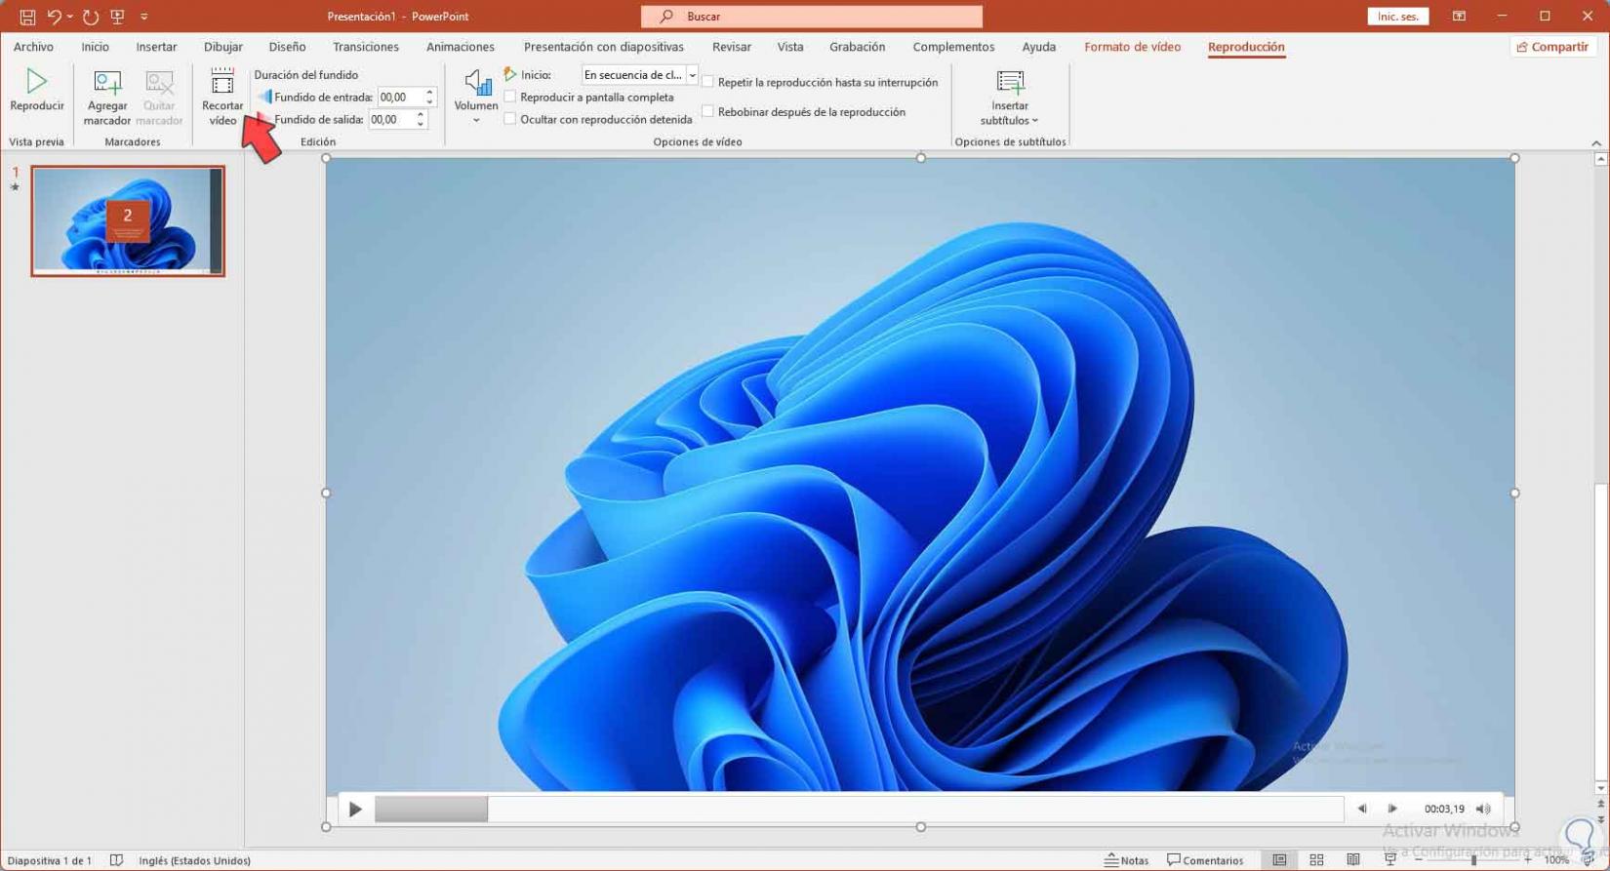Open the Comentarios pane from the status bar
1610x871 pixels.
coord(1205,860)
